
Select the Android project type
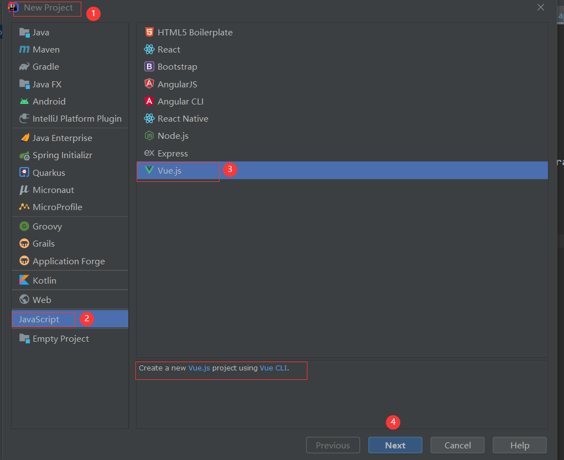70,101
